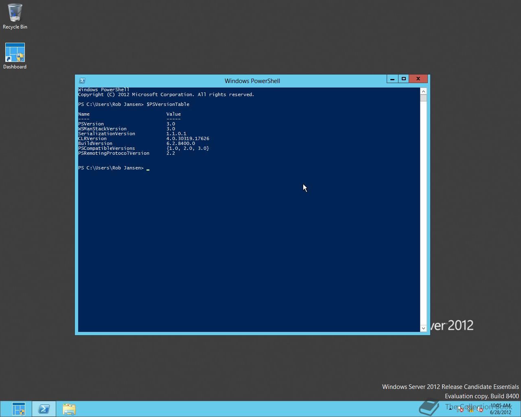Click the BuildVersion row name

(x=95, y=143)
